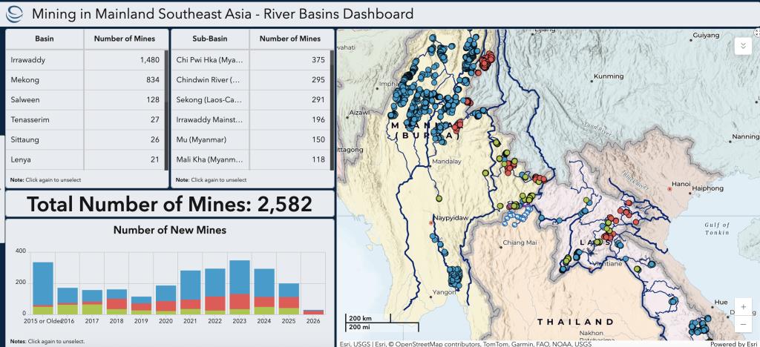Expand the map panel with double-chevron button
Screen dimensions: 760x347
742,47
